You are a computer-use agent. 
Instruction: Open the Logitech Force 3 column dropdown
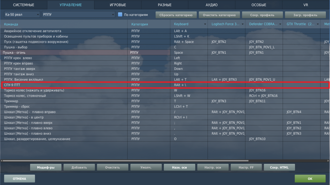(243, 24)
